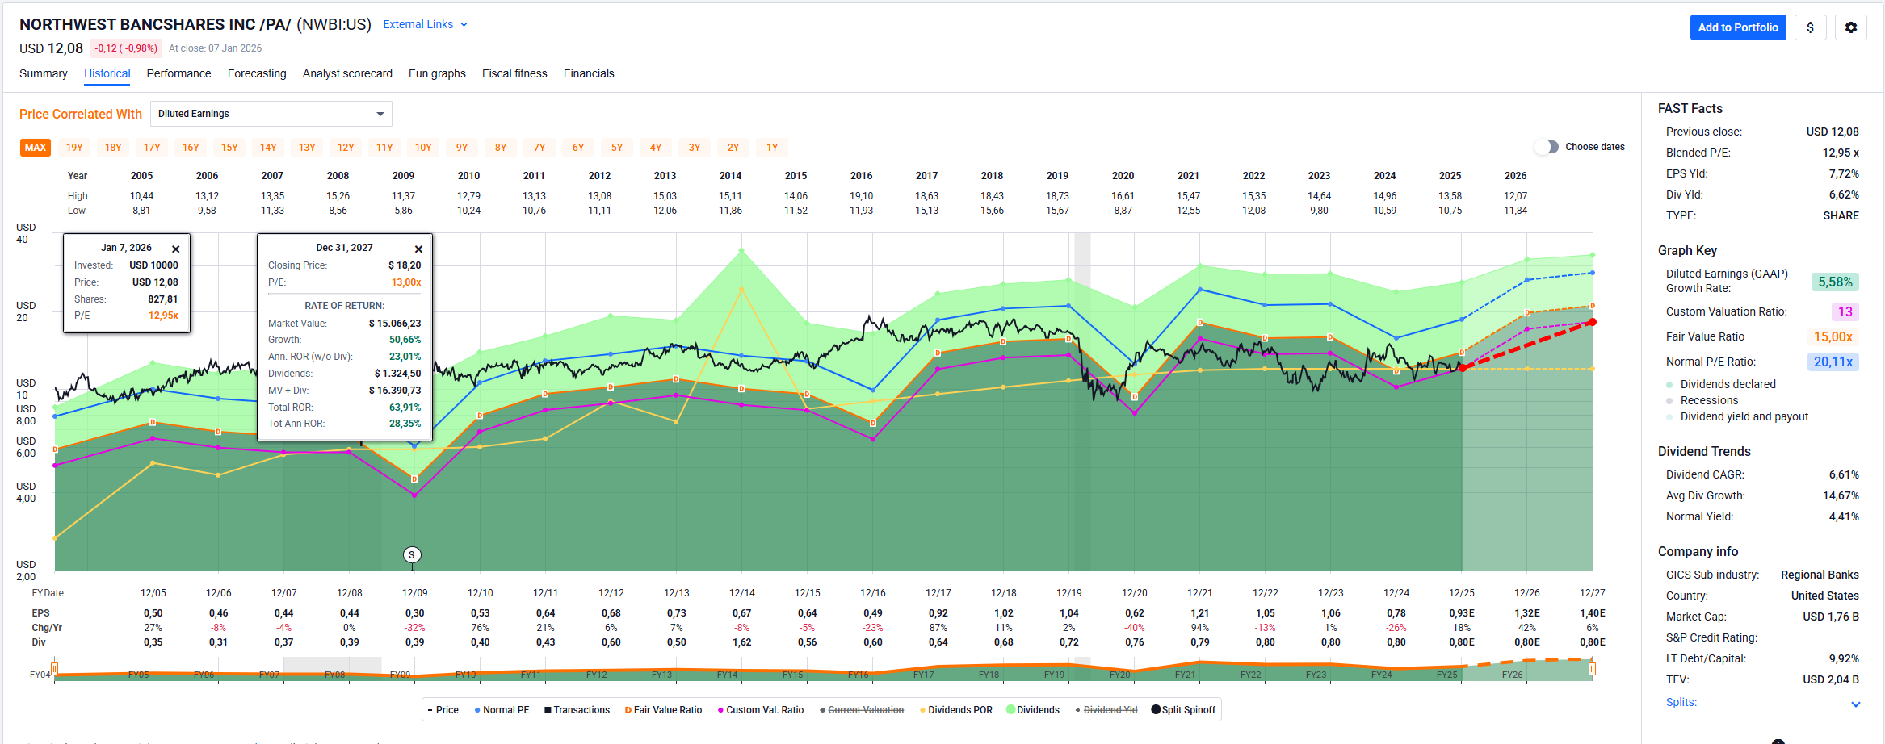Show the Dividend Yld legend series
This screenshot has width=1885, height=744.
[1106, 710]
